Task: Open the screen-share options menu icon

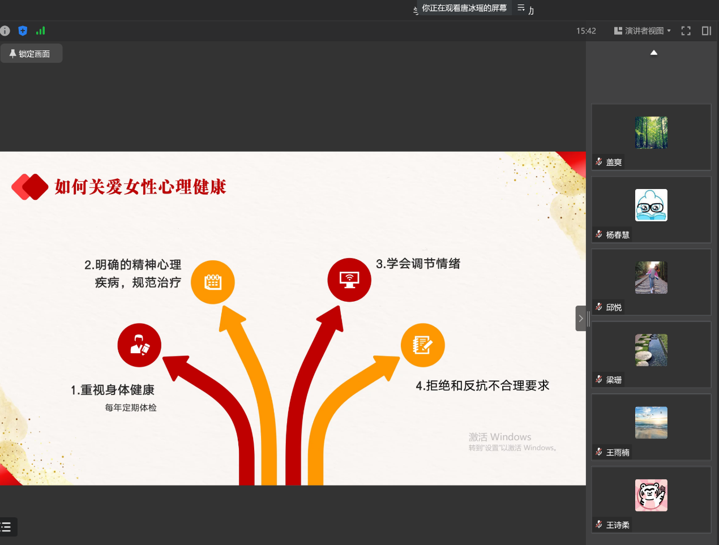Action: pos(521,8)
